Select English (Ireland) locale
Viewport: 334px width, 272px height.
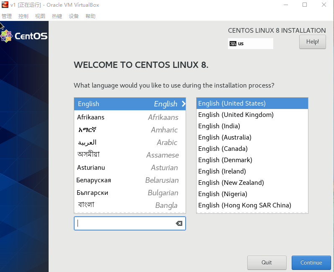click(x=252, y=171)
